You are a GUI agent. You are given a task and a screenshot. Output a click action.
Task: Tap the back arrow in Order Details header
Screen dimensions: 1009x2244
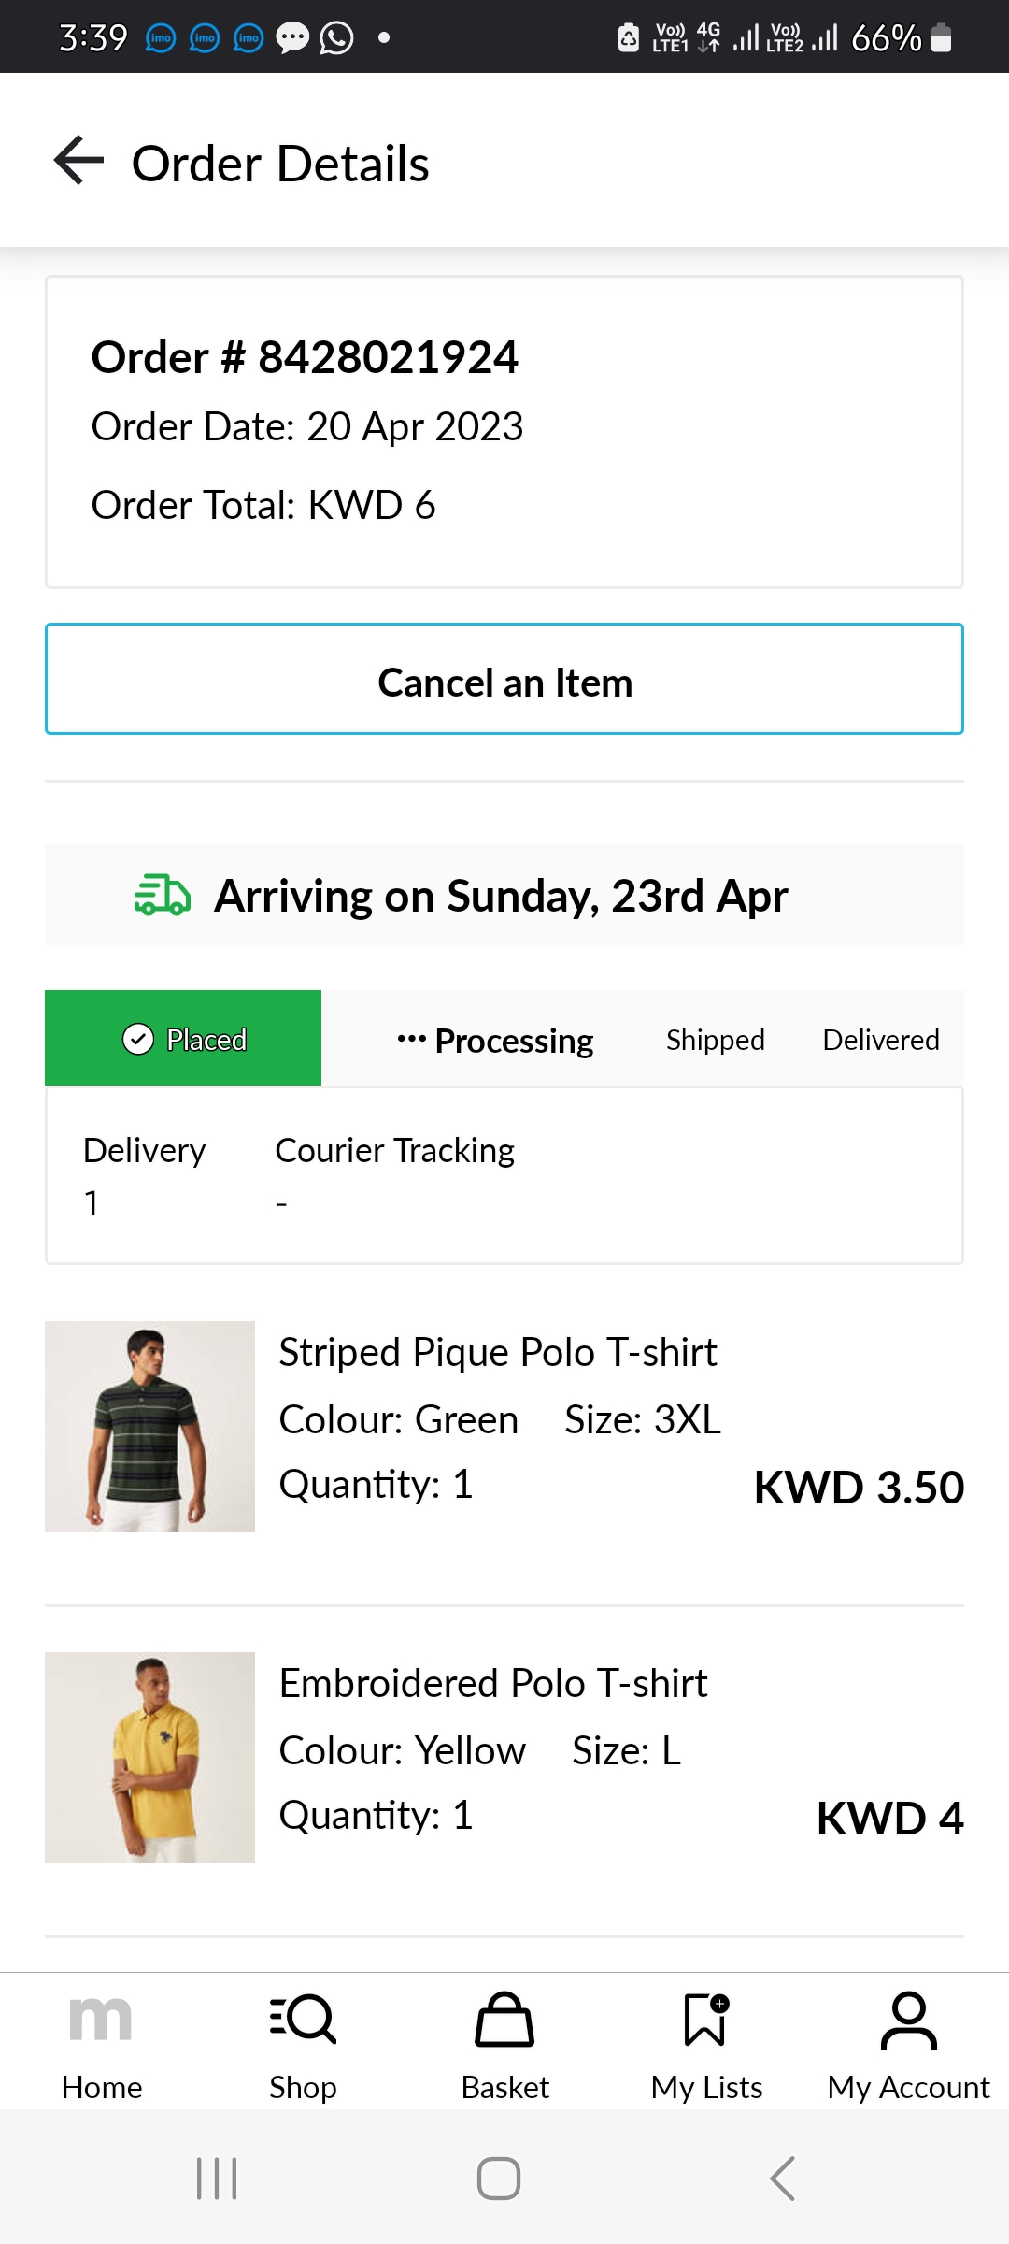point(78,161)
